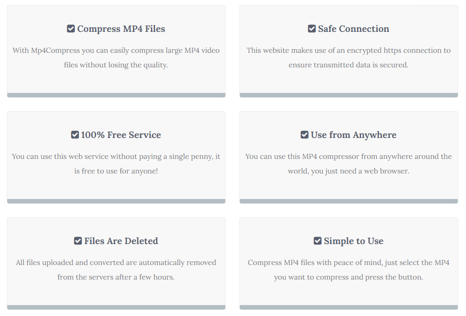Click the encrypted https connection description text
The width and height of the screenshot is (466, 316).
point(349,57)
